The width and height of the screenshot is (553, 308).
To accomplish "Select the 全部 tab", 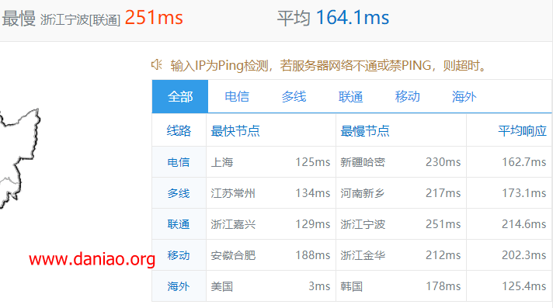I will (180, 96).
